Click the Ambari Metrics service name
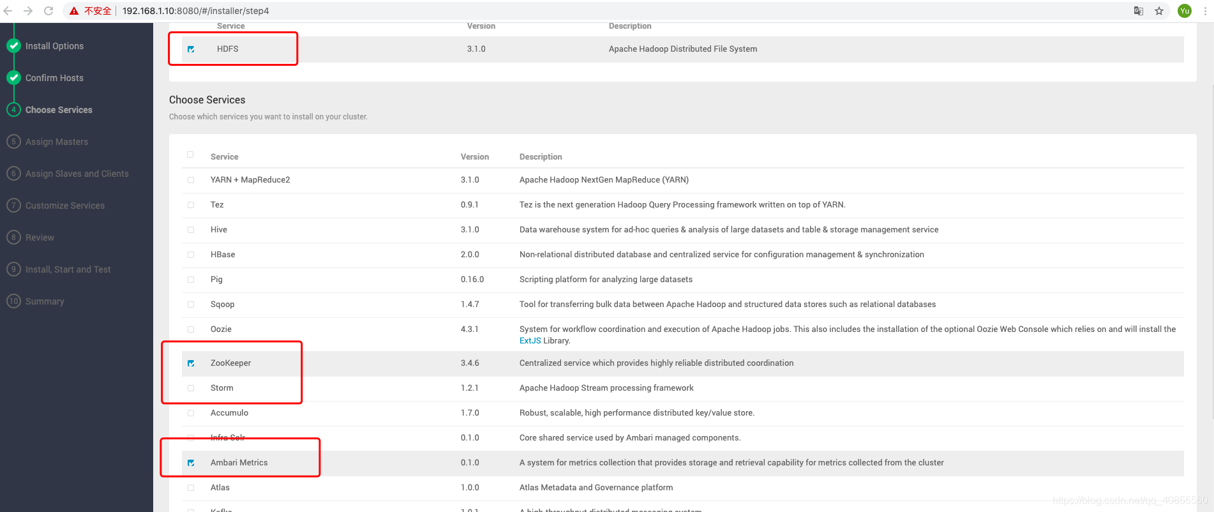Image resolution: width=1214 pixels, height=512 pixels. 239,463
